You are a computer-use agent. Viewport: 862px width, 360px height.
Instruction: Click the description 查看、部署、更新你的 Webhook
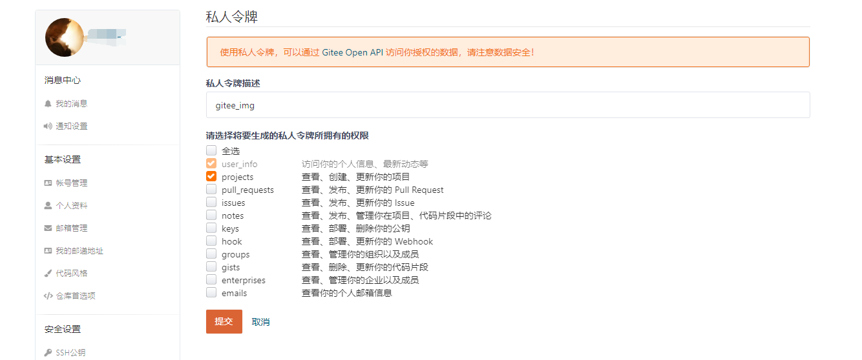tap(368, 241)
